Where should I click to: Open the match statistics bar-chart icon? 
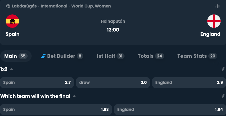pos(217,6)
